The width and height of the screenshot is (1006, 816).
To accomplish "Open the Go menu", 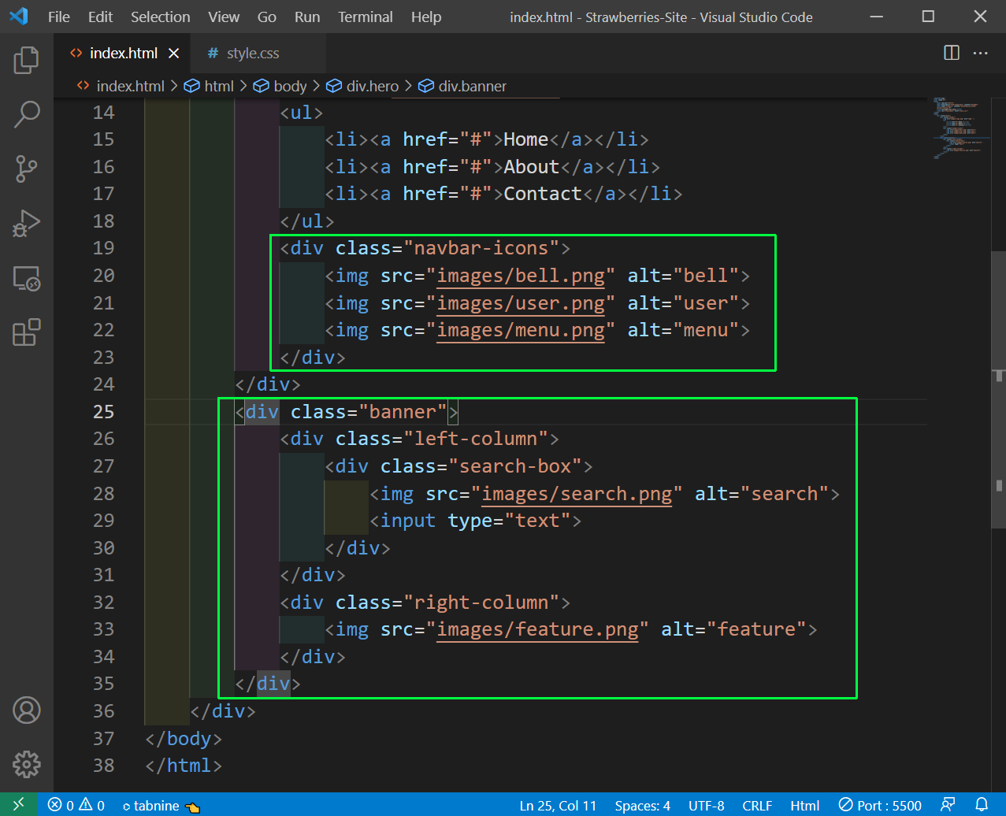I will point(267,17).
